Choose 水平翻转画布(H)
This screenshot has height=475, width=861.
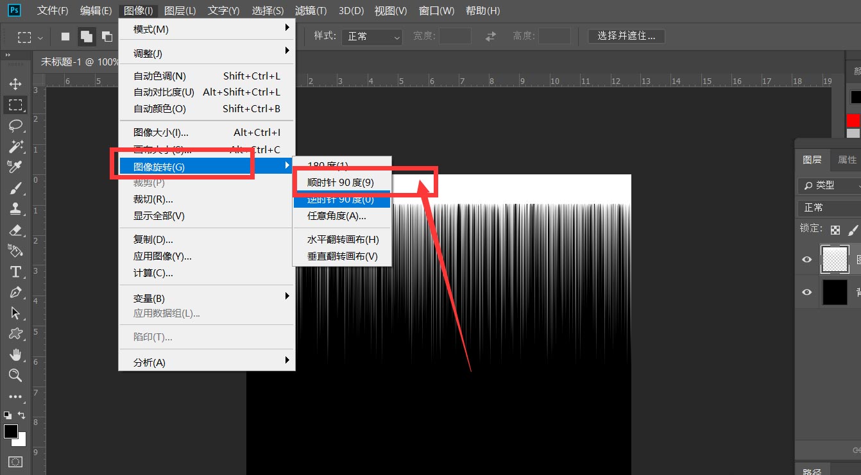(x=342, y=239)
